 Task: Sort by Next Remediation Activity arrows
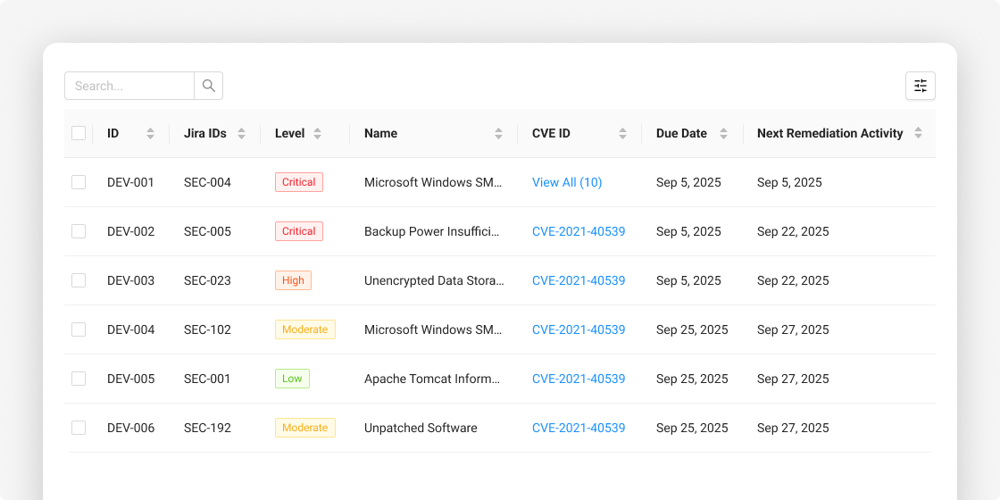coord(919,133)
